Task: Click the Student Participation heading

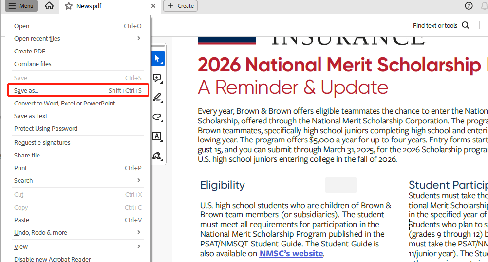Action: (448, 185)
